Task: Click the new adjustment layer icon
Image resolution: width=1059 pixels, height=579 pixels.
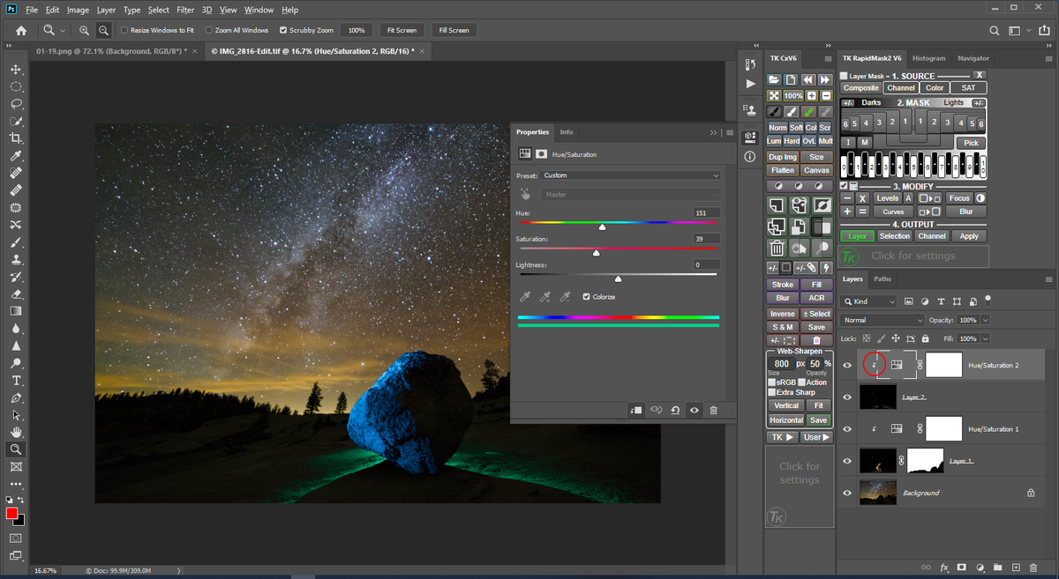Action: click(980, 568)
